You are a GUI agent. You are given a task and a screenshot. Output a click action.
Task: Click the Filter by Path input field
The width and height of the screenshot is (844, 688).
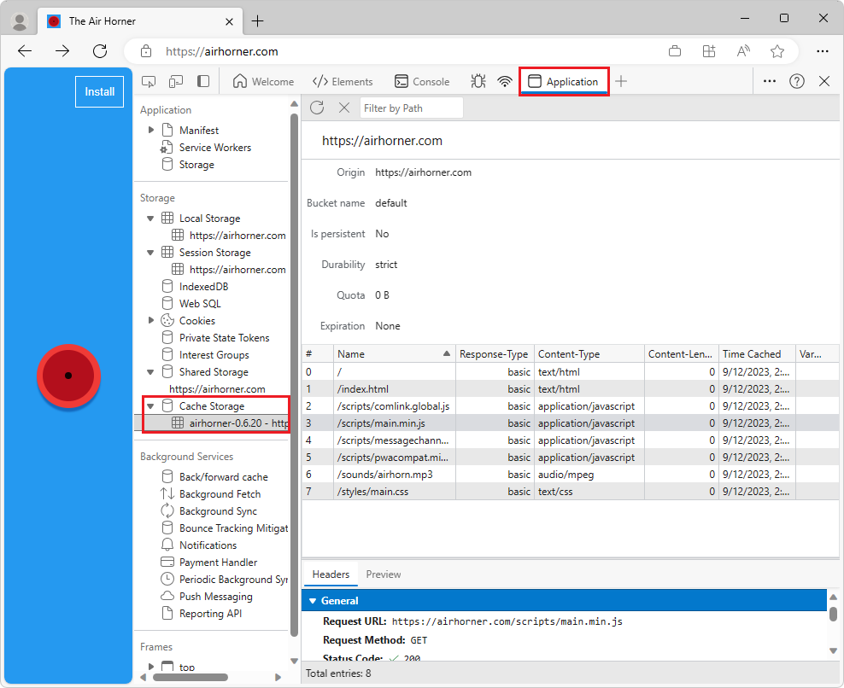(412, 108)
